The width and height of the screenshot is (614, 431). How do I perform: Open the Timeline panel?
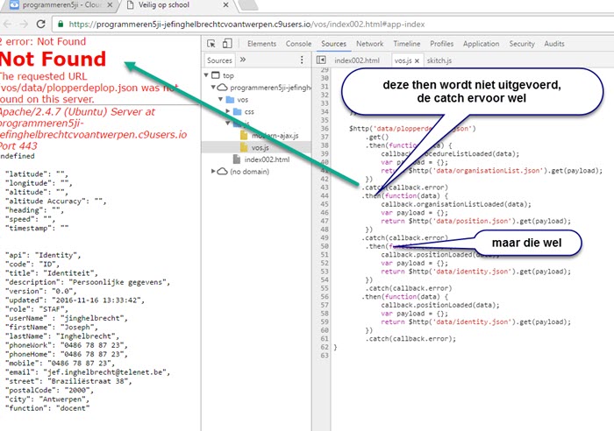pyautogui.click(x=406, y=44)
